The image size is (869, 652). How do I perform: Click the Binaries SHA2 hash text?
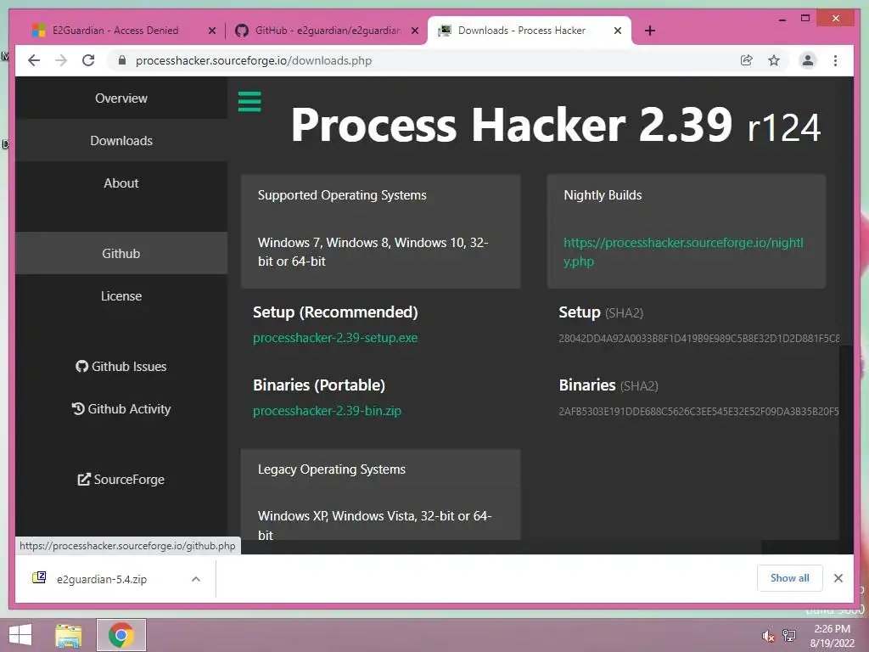click(699, 412)
